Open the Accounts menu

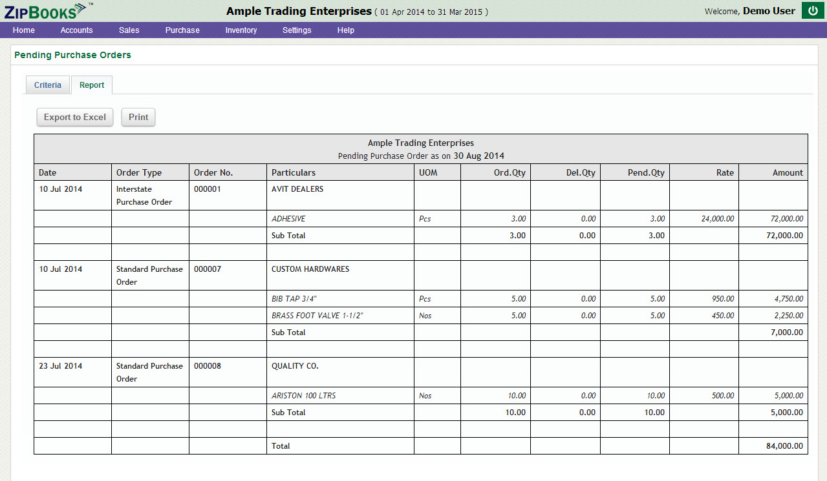tap(76, 30)
